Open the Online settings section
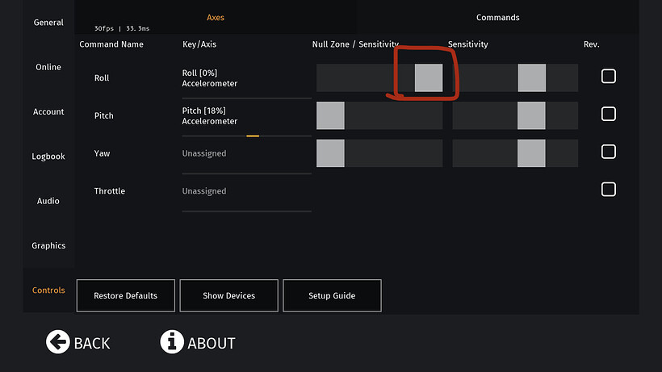 tap(48, 67)
